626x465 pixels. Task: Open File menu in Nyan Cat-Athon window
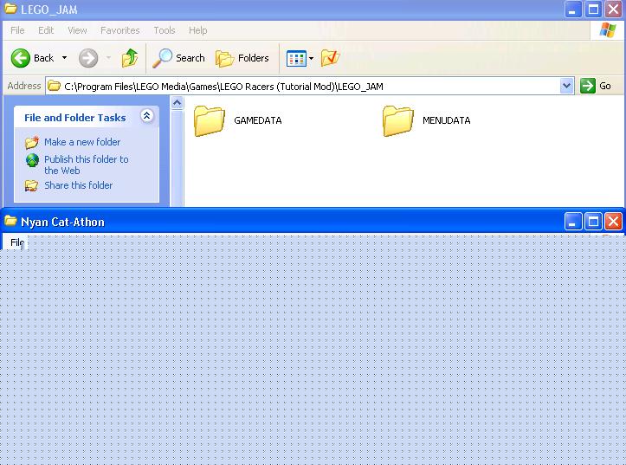click(17, 242)
